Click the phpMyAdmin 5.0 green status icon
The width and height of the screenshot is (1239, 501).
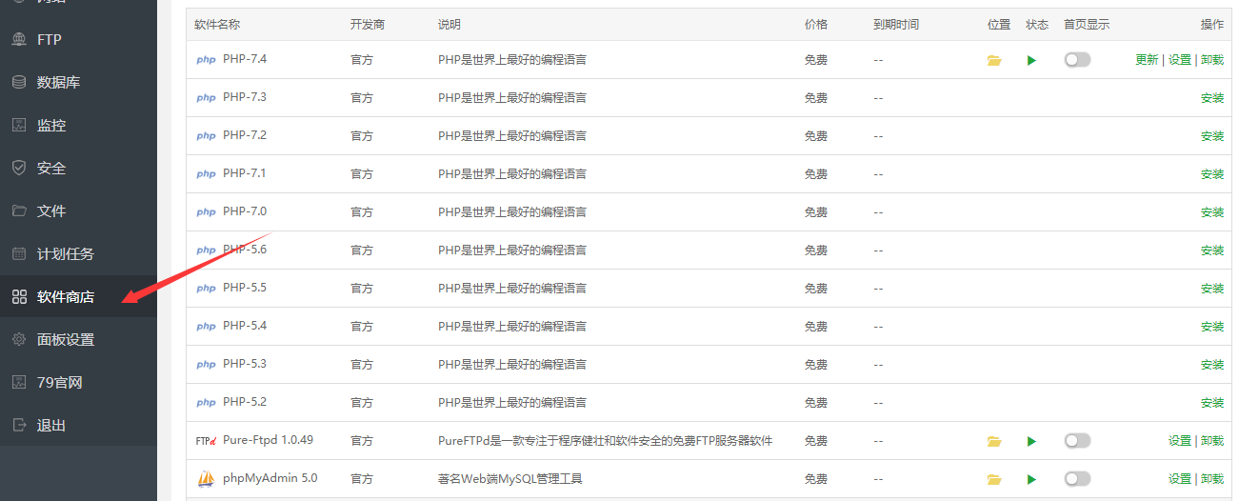click(1031, 479)
